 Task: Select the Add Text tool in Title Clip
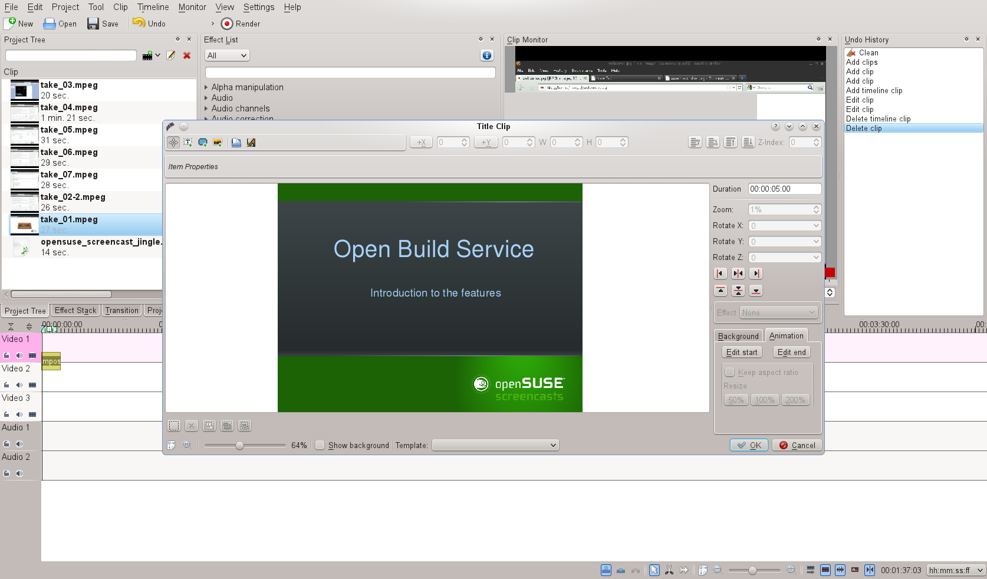coord(188,143)
